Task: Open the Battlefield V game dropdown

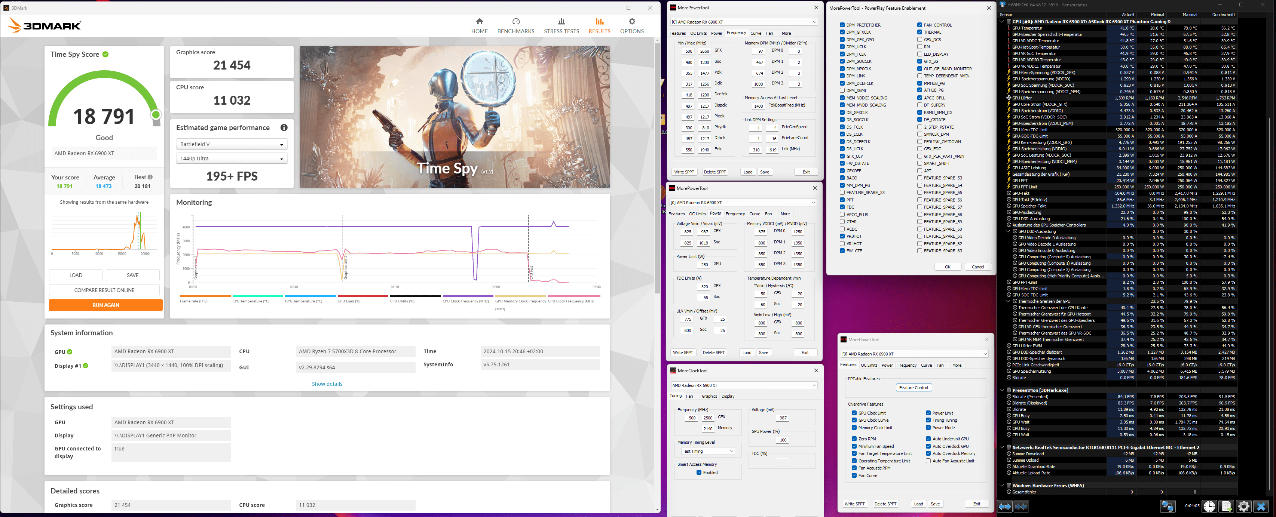Action: coord(231,144)
